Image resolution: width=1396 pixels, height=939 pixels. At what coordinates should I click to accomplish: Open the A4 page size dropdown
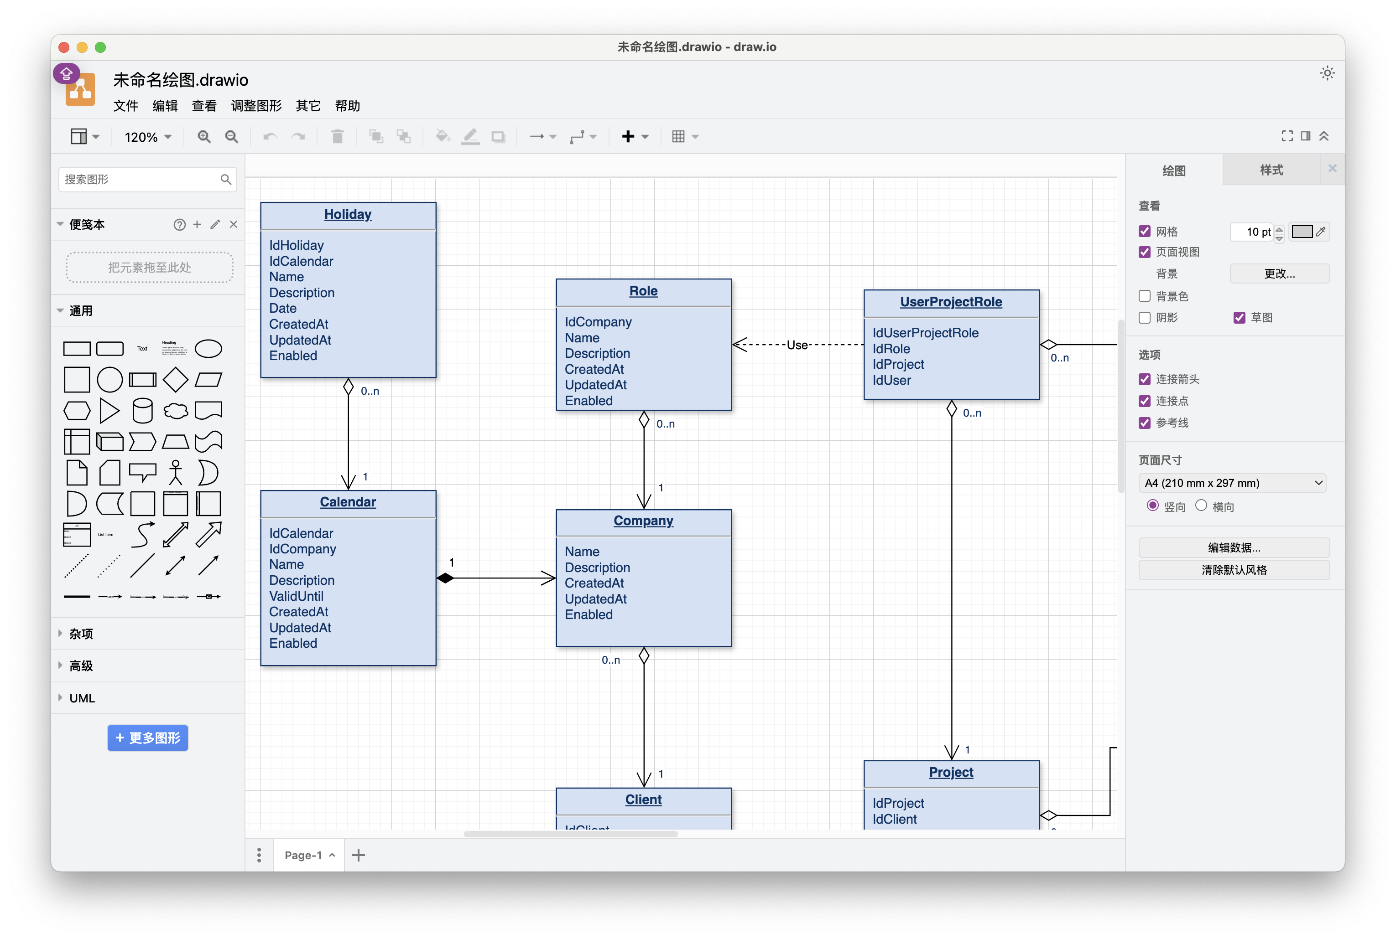pyautogui.click(x=1232, y=483)
